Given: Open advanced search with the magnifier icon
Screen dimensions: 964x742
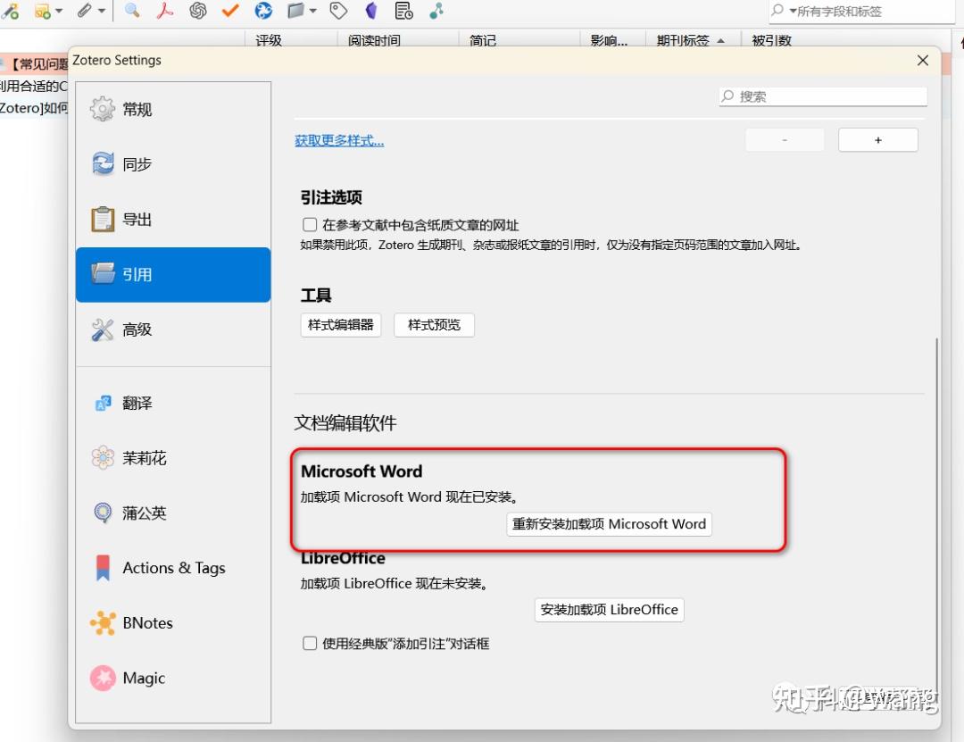Looking at the screenshot, I should tap(132, 12).
